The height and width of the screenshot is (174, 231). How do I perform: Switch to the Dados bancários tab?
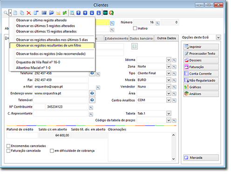[x=142, y=38]
